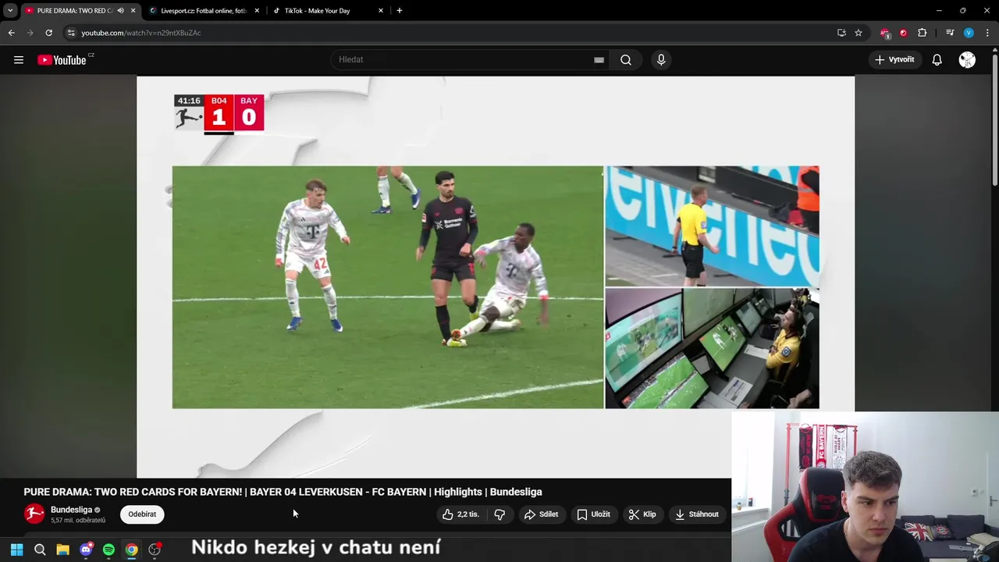Open the Bundesliga channel avatar
This screenshot has height=562, width=999.
(34, 514)
